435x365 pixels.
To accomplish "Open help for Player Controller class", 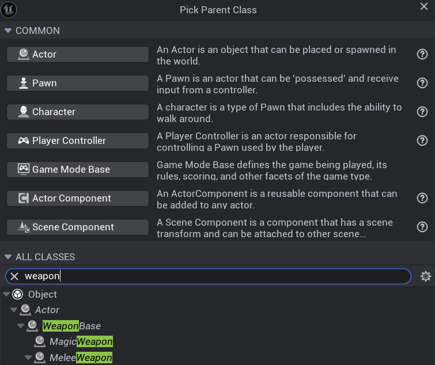I will click(x=422, y=140).
